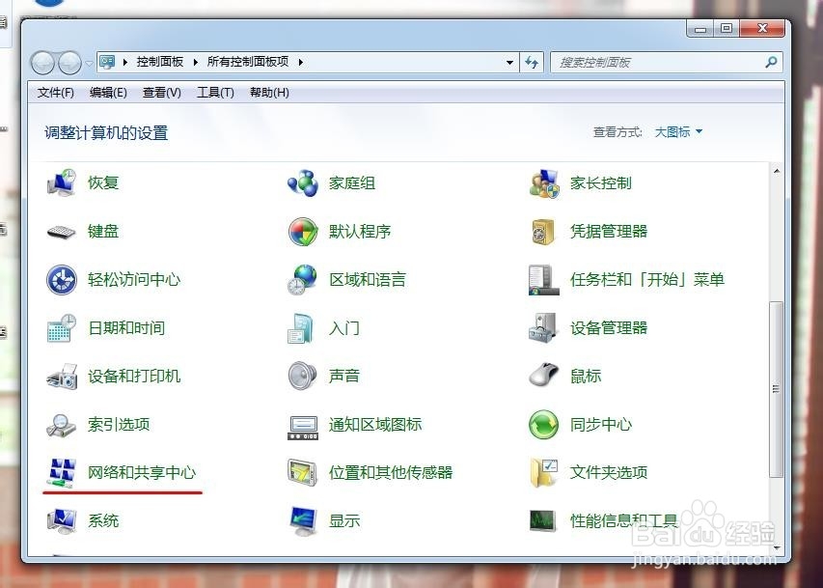Expand the 所有控制面板项 breadcrumb arrow
This screenshot has width=823, height=588.
click(300, 61)
